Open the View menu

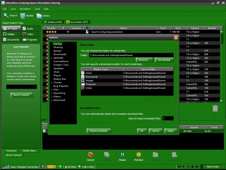tap(13, 9)
